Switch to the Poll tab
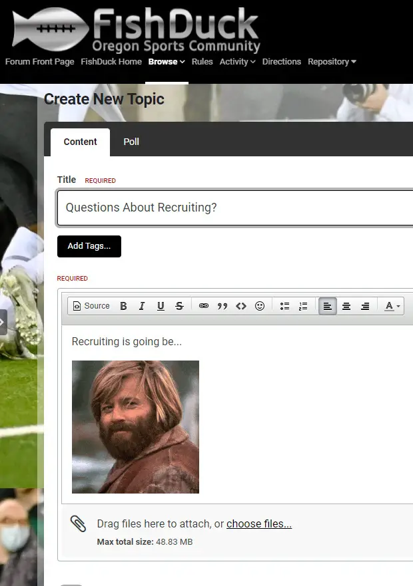This screenshot has width=413, height=586. [x=131, y=142]
